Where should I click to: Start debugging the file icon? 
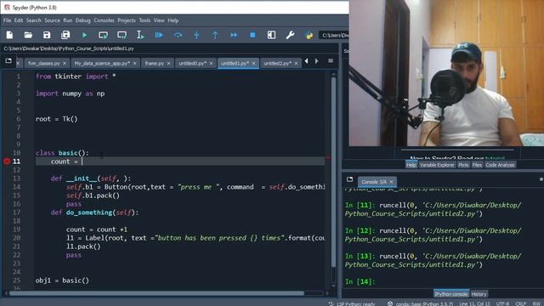pos(159,35)
